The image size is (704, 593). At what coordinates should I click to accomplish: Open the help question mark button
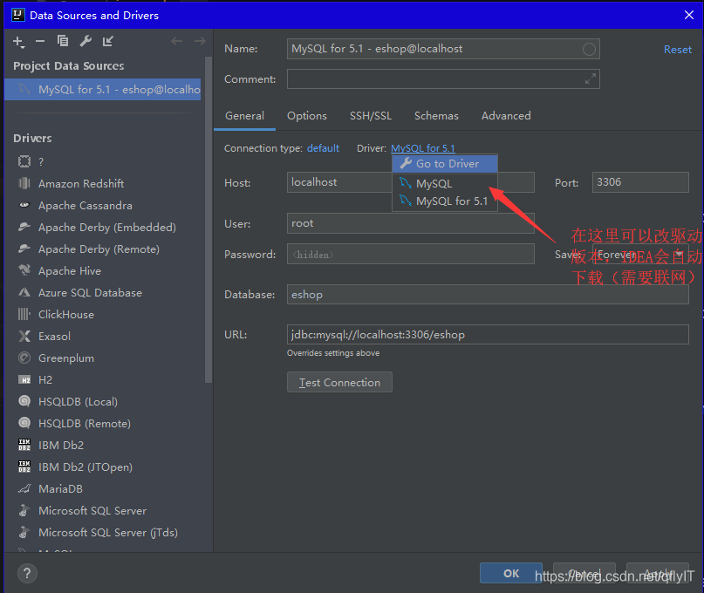[x=27, y=573]
